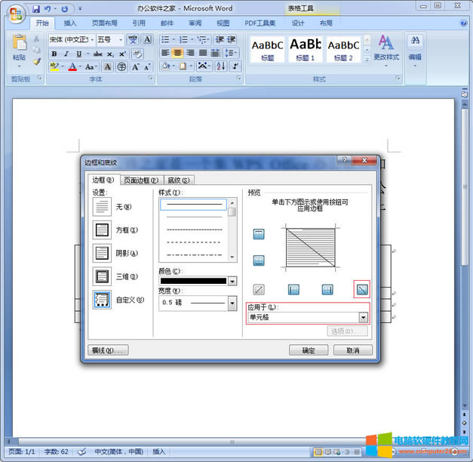Choose the 无 (None) border setting

pyautogui.click(x=102, y=206)
